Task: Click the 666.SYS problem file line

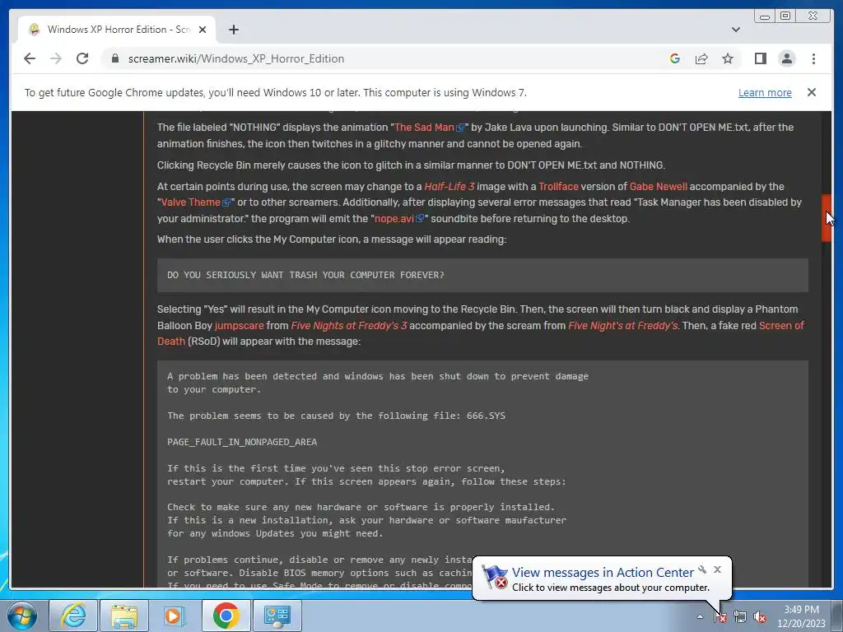Action: (336, 416)
